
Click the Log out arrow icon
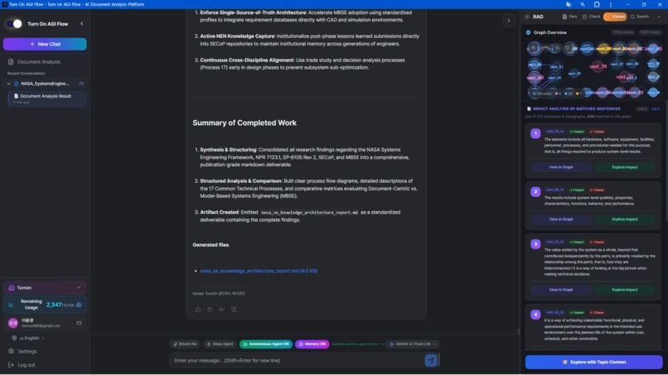tap(11, 365)
